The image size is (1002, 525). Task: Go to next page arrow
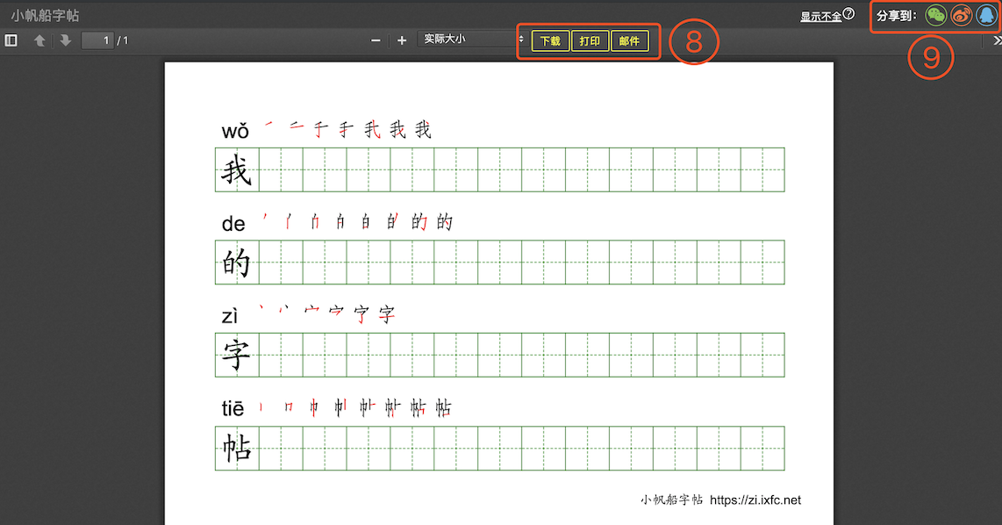point(66,40)
